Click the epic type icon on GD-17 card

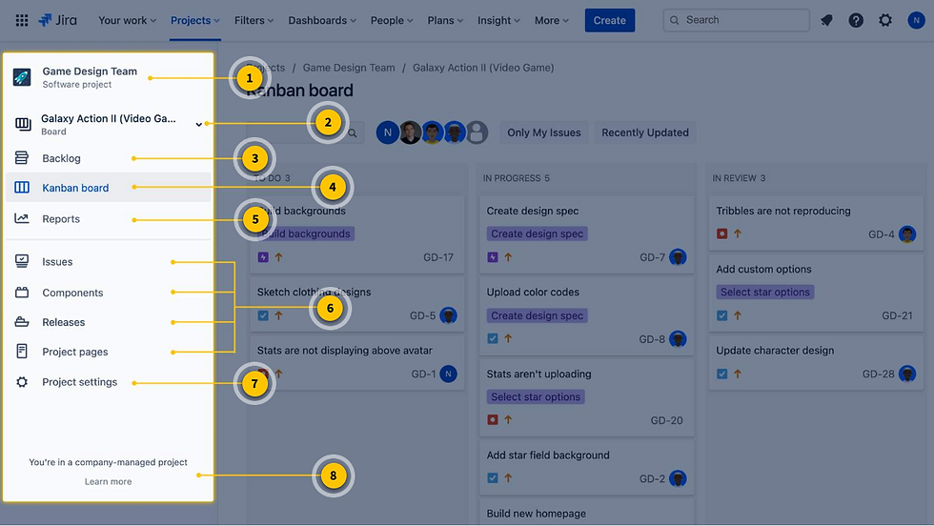coord(263,257)
